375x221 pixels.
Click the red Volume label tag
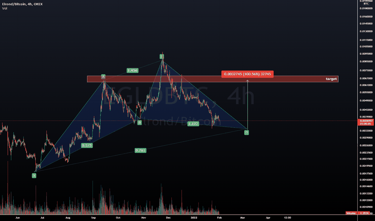351,213
